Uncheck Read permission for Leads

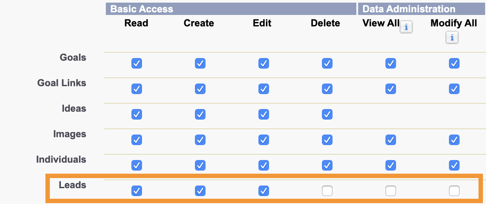click(x=137, y=191)
